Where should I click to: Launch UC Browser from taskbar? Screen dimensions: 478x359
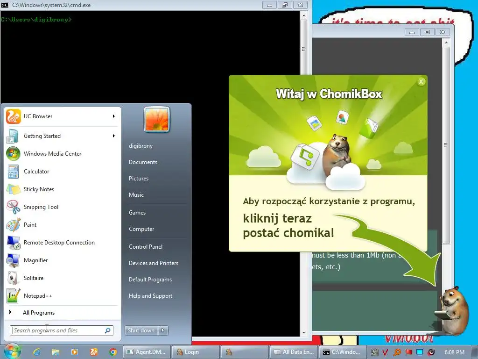pyautogui.click(x=93, y=352)
